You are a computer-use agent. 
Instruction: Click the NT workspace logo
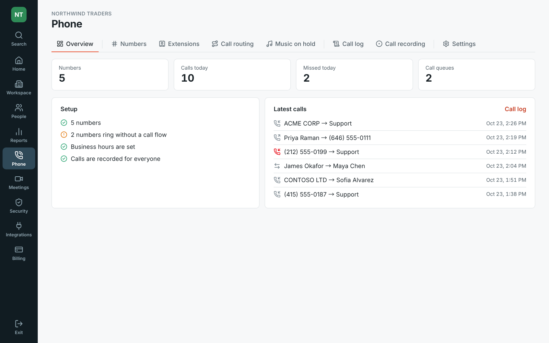pyautogui.click(x=19, y=15)
